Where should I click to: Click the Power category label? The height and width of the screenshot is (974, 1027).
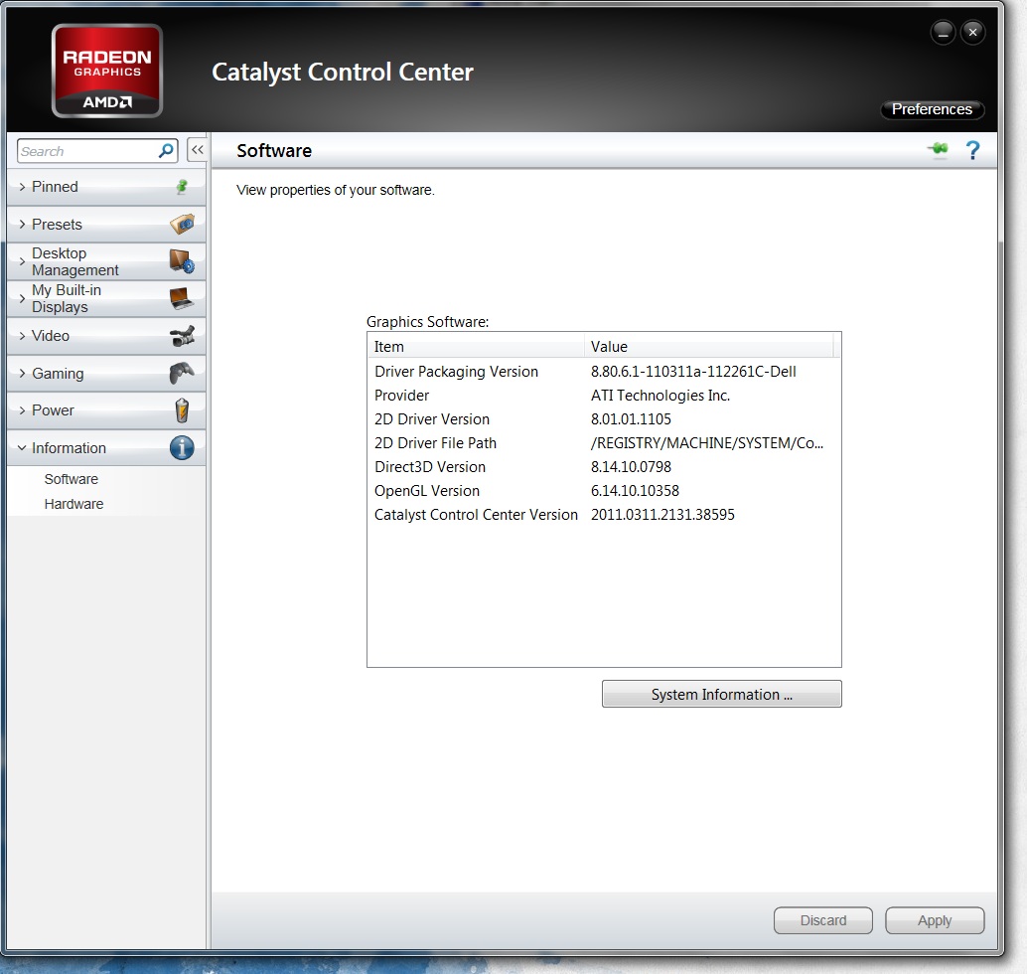click(53, 410)
